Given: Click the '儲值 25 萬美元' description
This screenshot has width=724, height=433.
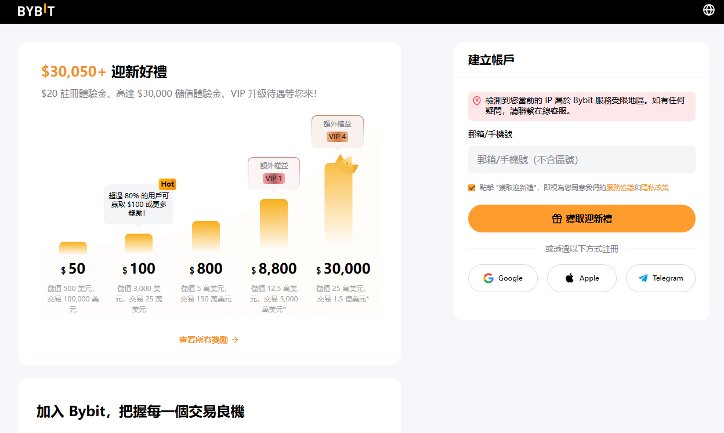Looking at the screenshot, I should point(343,293).
